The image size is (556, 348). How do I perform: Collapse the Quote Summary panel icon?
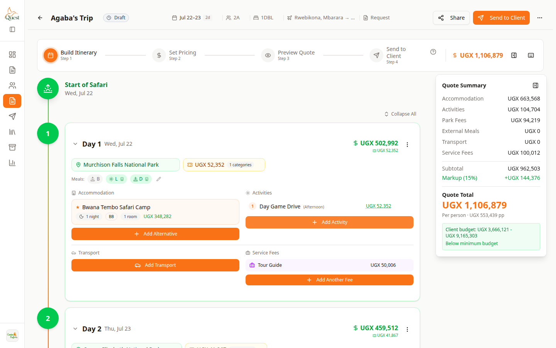536,85
